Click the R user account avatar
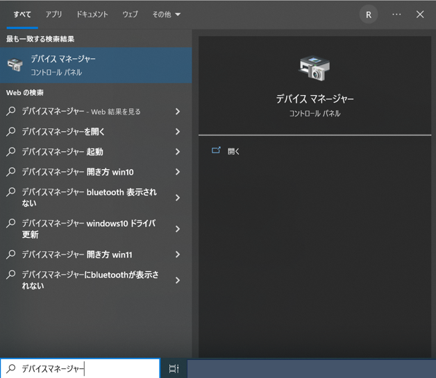This screenshot has width=436, height=378. [369, 15]
